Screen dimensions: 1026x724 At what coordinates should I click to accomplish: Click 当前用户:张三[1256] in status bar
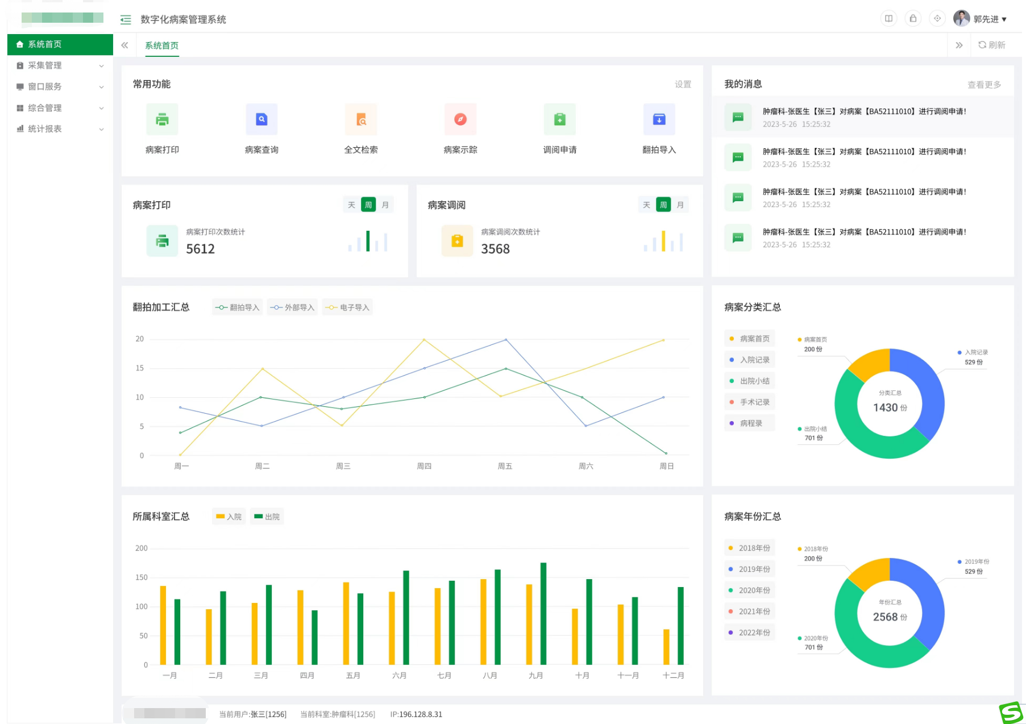[x=253, y=714]
